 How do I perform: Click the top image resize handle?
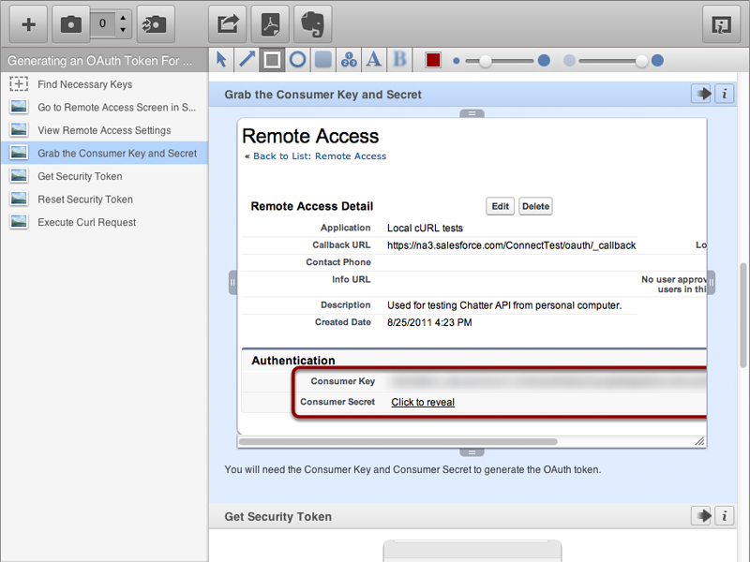click(472, 113)
